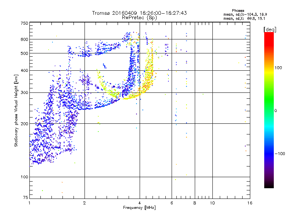Click the 'Stationary phase Virtual Height [km]' axis label

(16, 110)
